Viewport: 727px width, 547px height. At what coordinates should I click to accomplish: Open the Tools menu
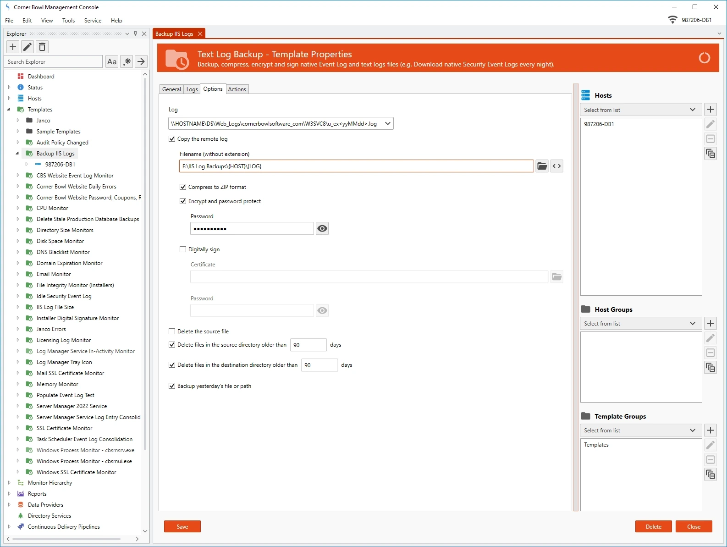68,21
